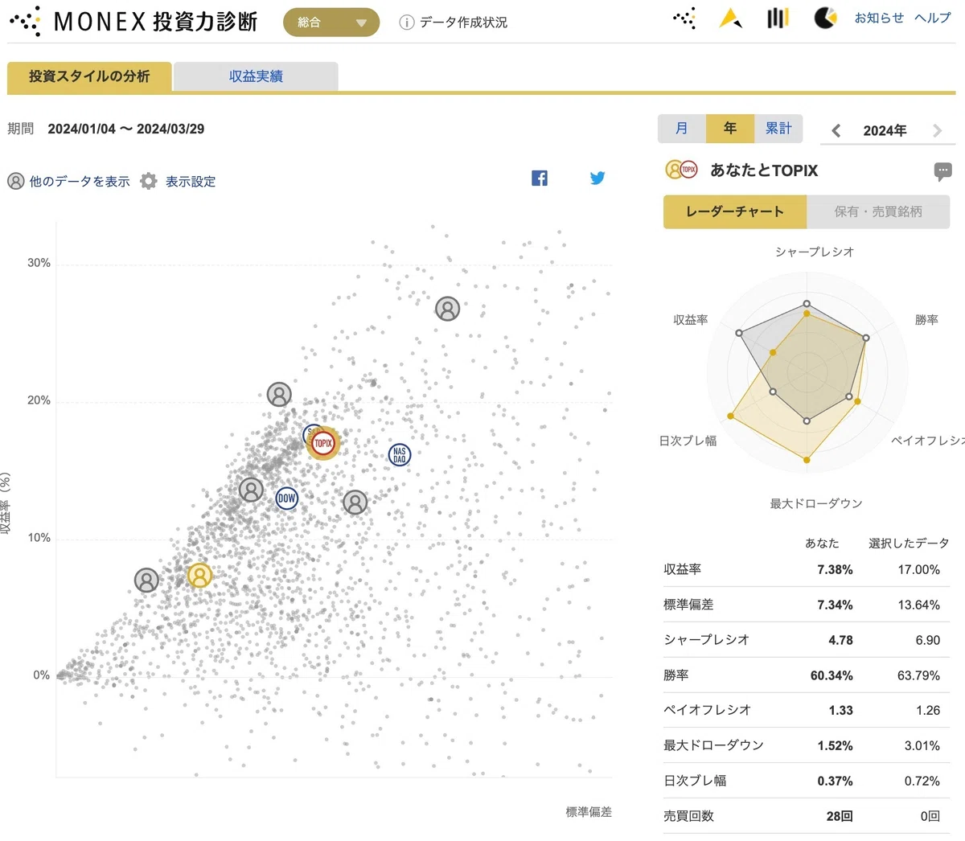The width and height of the screenshot is (965, 841).
Task: Click the DOW marker on scatter chart
Action: (x=287, y=498)
